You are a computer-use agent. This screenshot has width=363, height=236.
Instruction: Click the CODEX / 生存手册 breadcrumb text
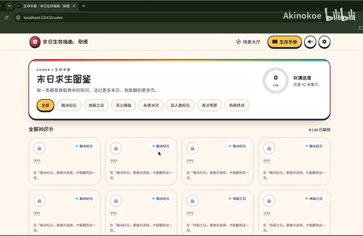(x=54, y=69)
